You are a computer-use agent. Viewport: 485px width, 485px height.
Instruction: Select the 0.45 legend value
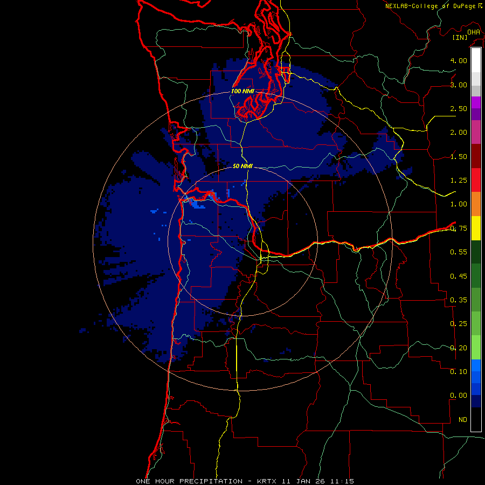pyautogui.click(x=459, y=276)
